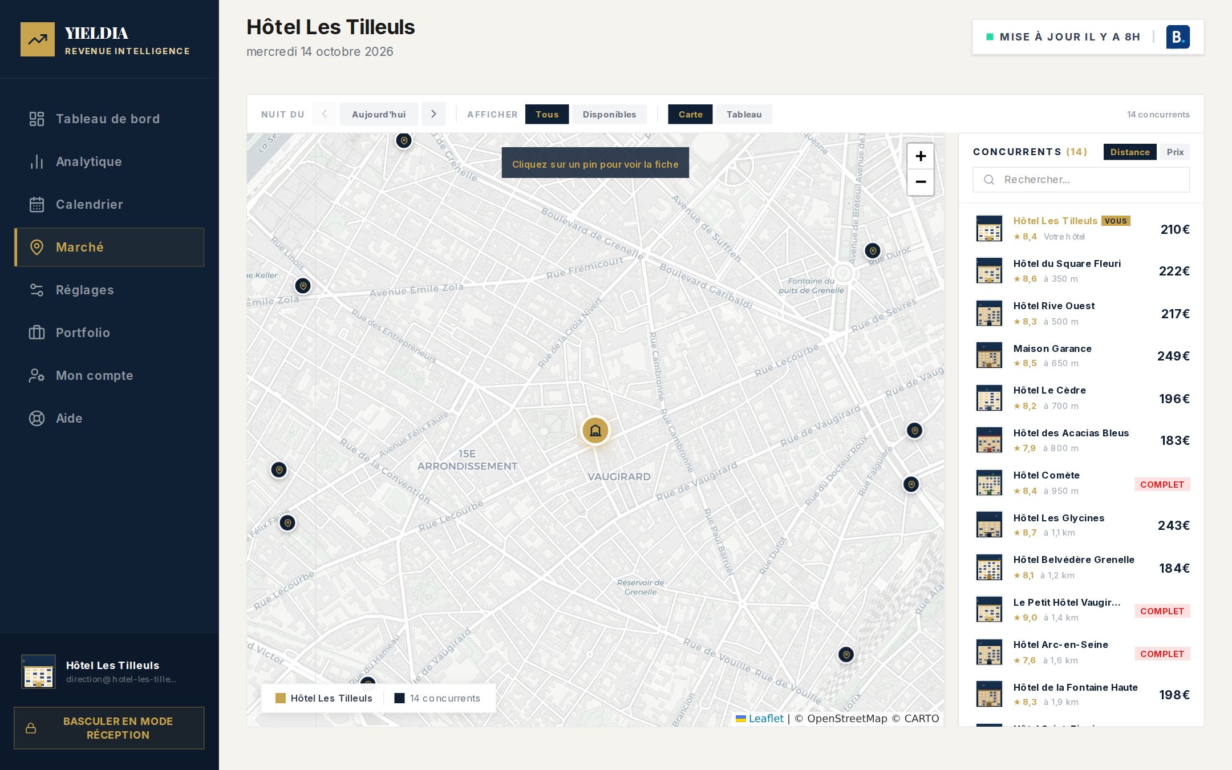Open Hôtel du Square Fleuri entry
Image resolution: width=1232 pixels, height=770 pixels.
[1081, 271]
